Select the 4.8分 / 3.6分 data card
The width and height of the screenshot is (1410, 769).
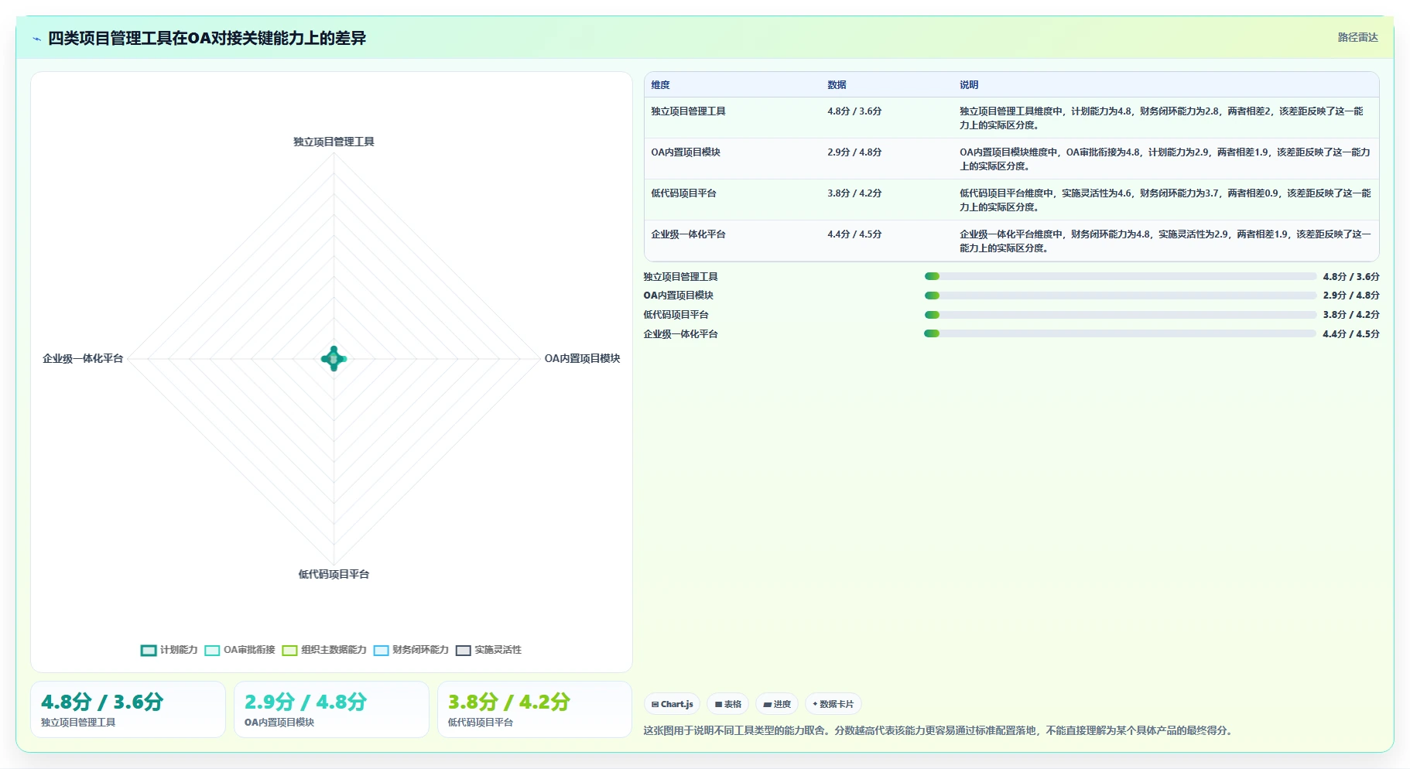pos(128,709)
